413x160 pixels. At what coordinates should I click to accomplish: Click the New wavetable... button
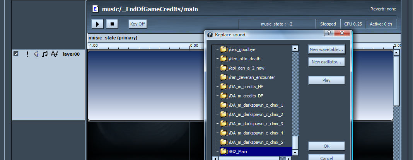(326, 49)
